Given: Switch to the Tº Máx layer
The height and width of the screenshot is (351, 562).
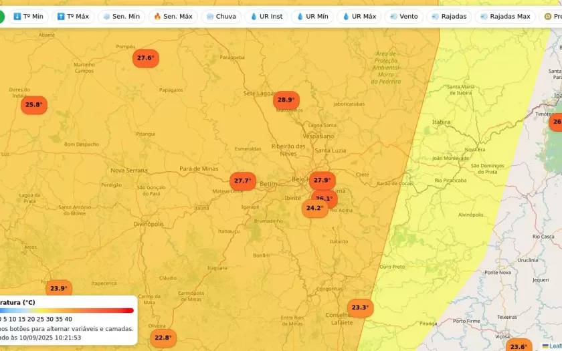Looking at the screenshot, I should (73, 16).
